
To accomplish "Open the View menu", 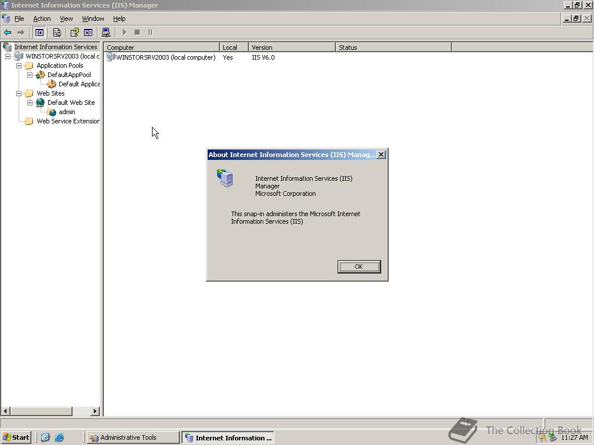I will click(66, 19).
